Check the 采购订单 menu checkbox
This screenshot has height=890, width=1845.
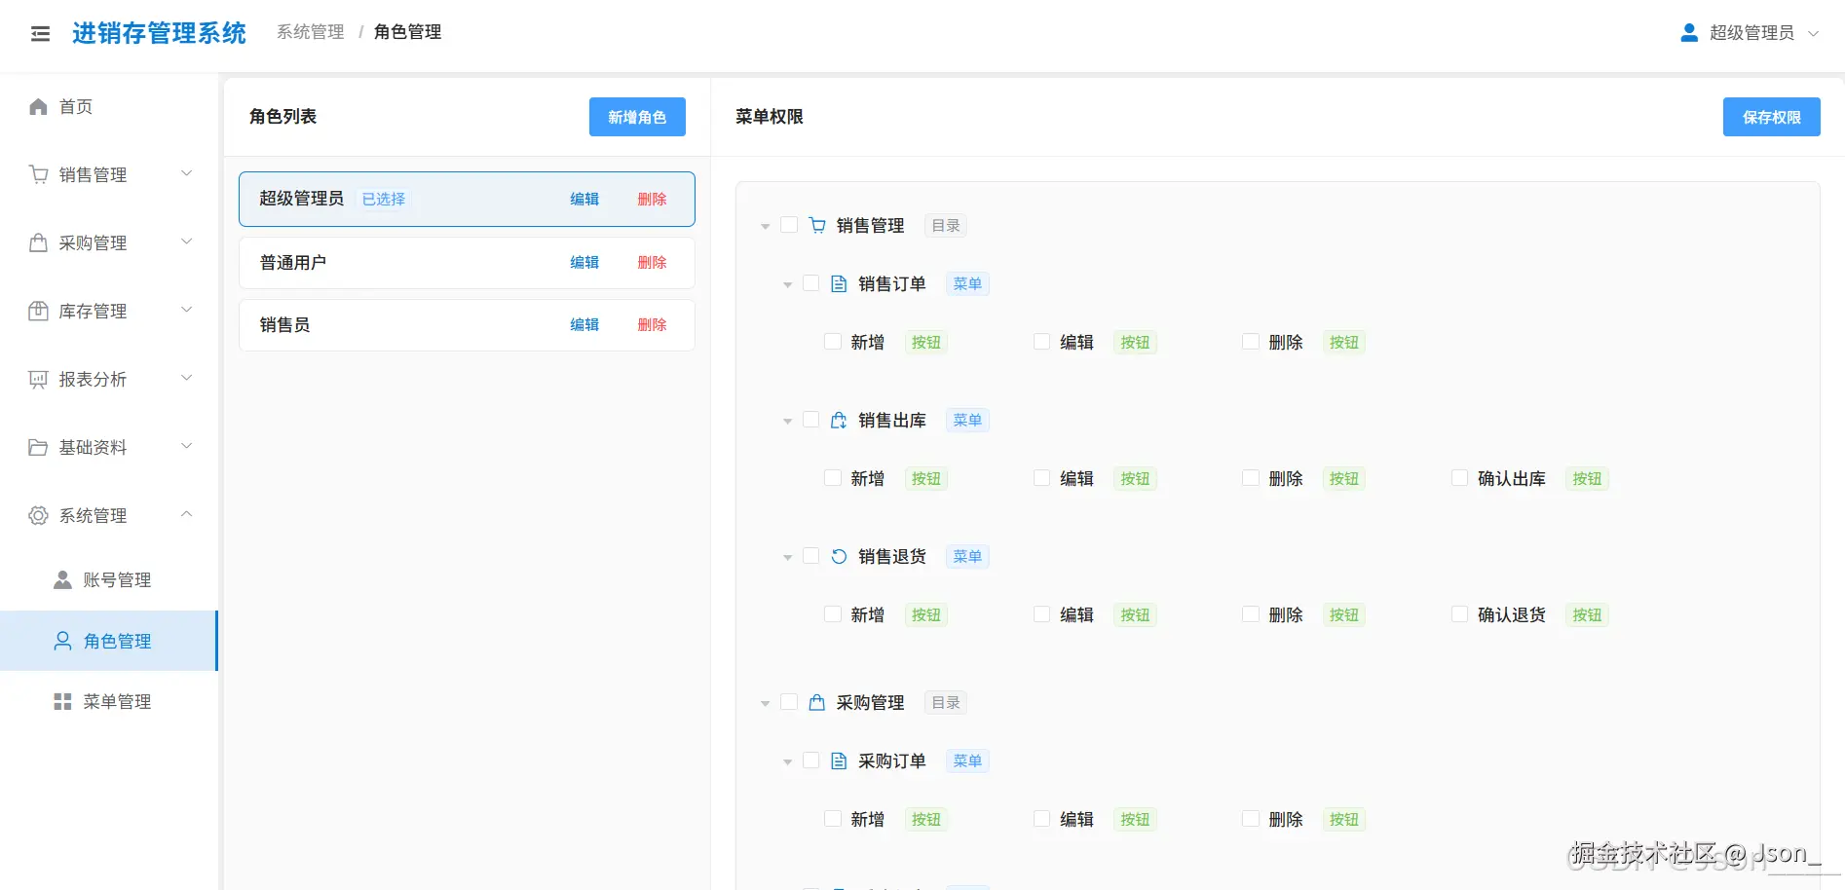(x=810, y=760)
